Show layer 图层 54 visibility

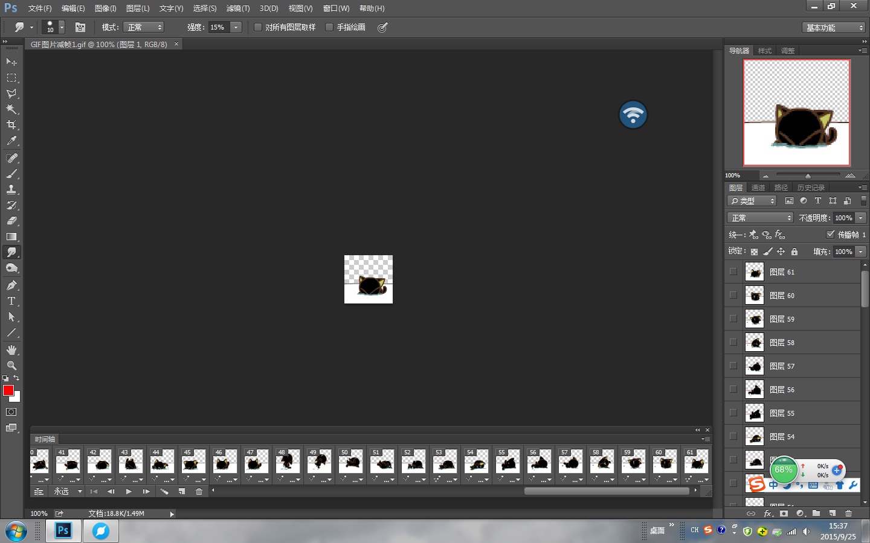coord(733,436)
